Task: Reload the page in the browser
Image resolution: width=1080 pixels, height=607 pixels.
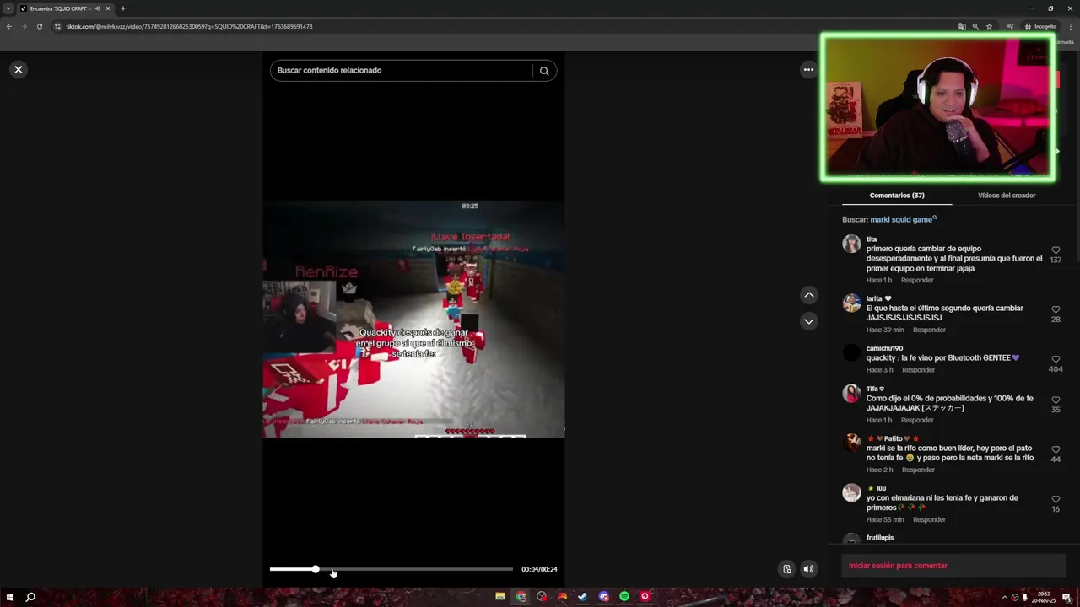Action: 39,26
